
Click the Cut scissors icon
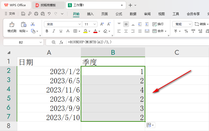point(33,24)
